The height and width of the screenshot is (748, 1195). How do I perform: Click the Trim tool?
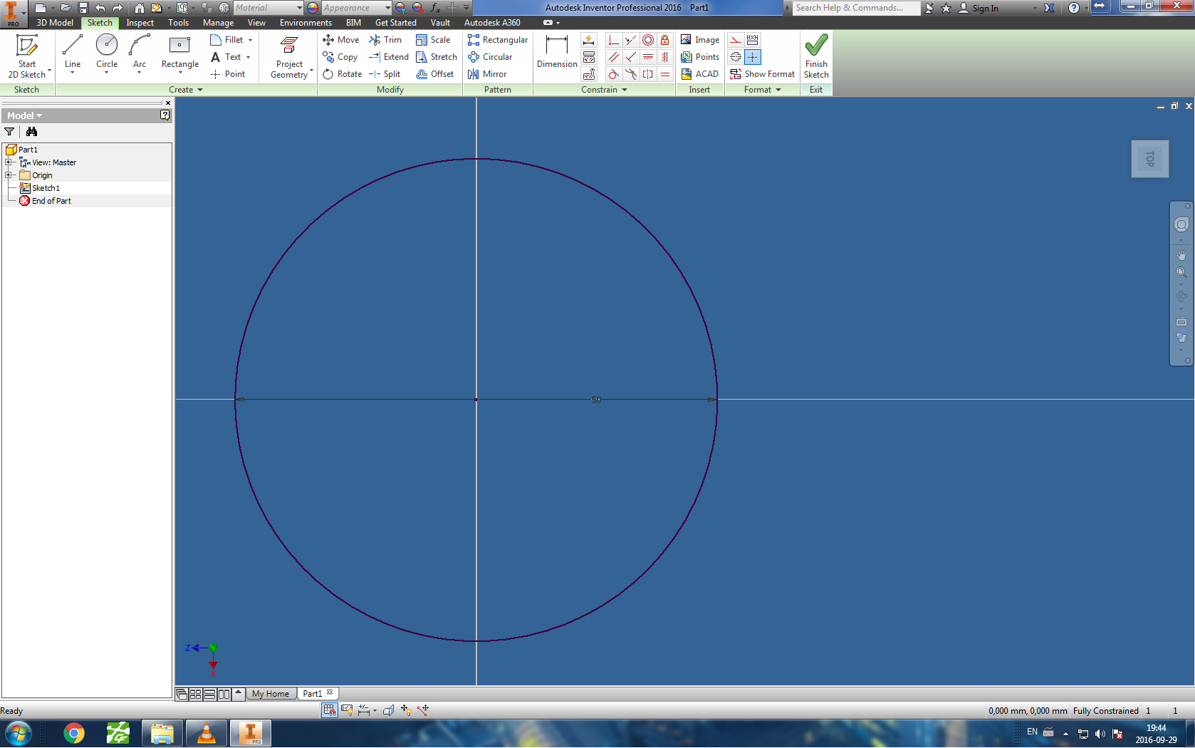click(385, 40)
